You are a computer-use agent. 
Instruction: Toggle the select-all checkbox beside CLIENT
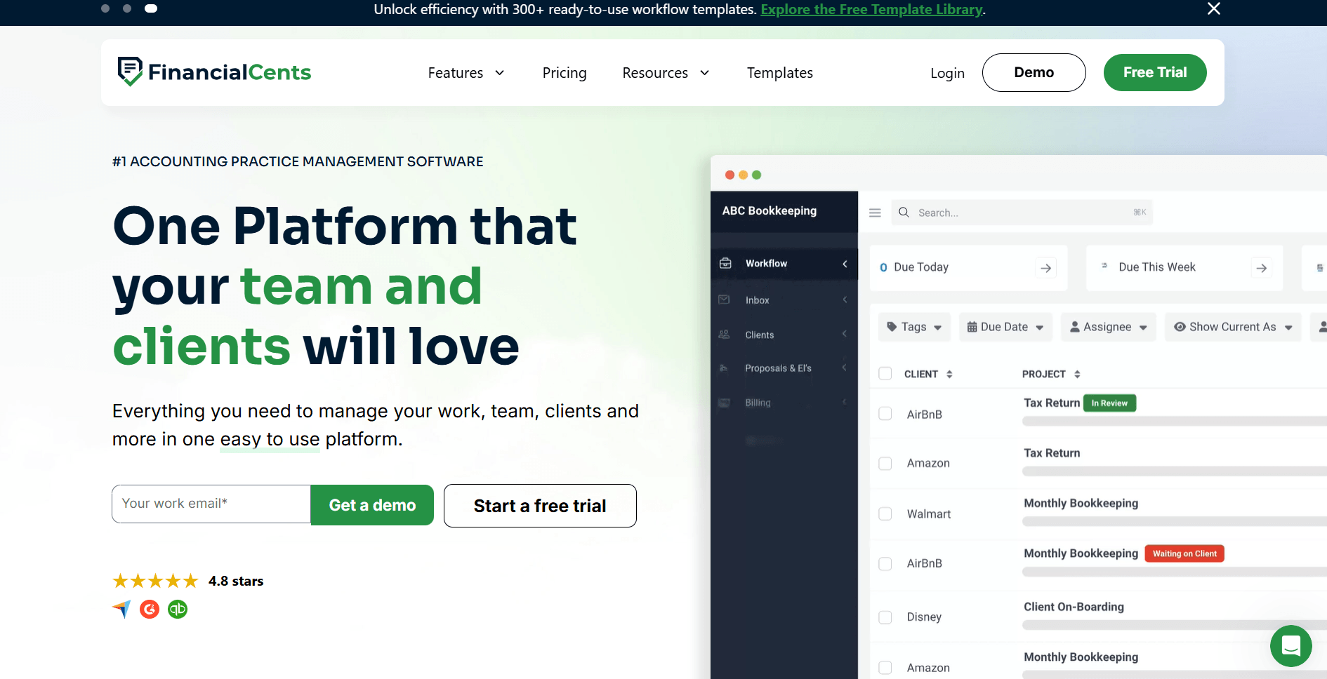tap(885, 373)
